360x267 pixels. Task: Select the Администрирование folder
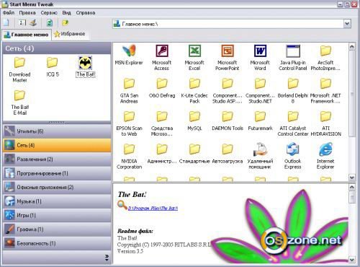pyautogui.click(x=162, y=149)
